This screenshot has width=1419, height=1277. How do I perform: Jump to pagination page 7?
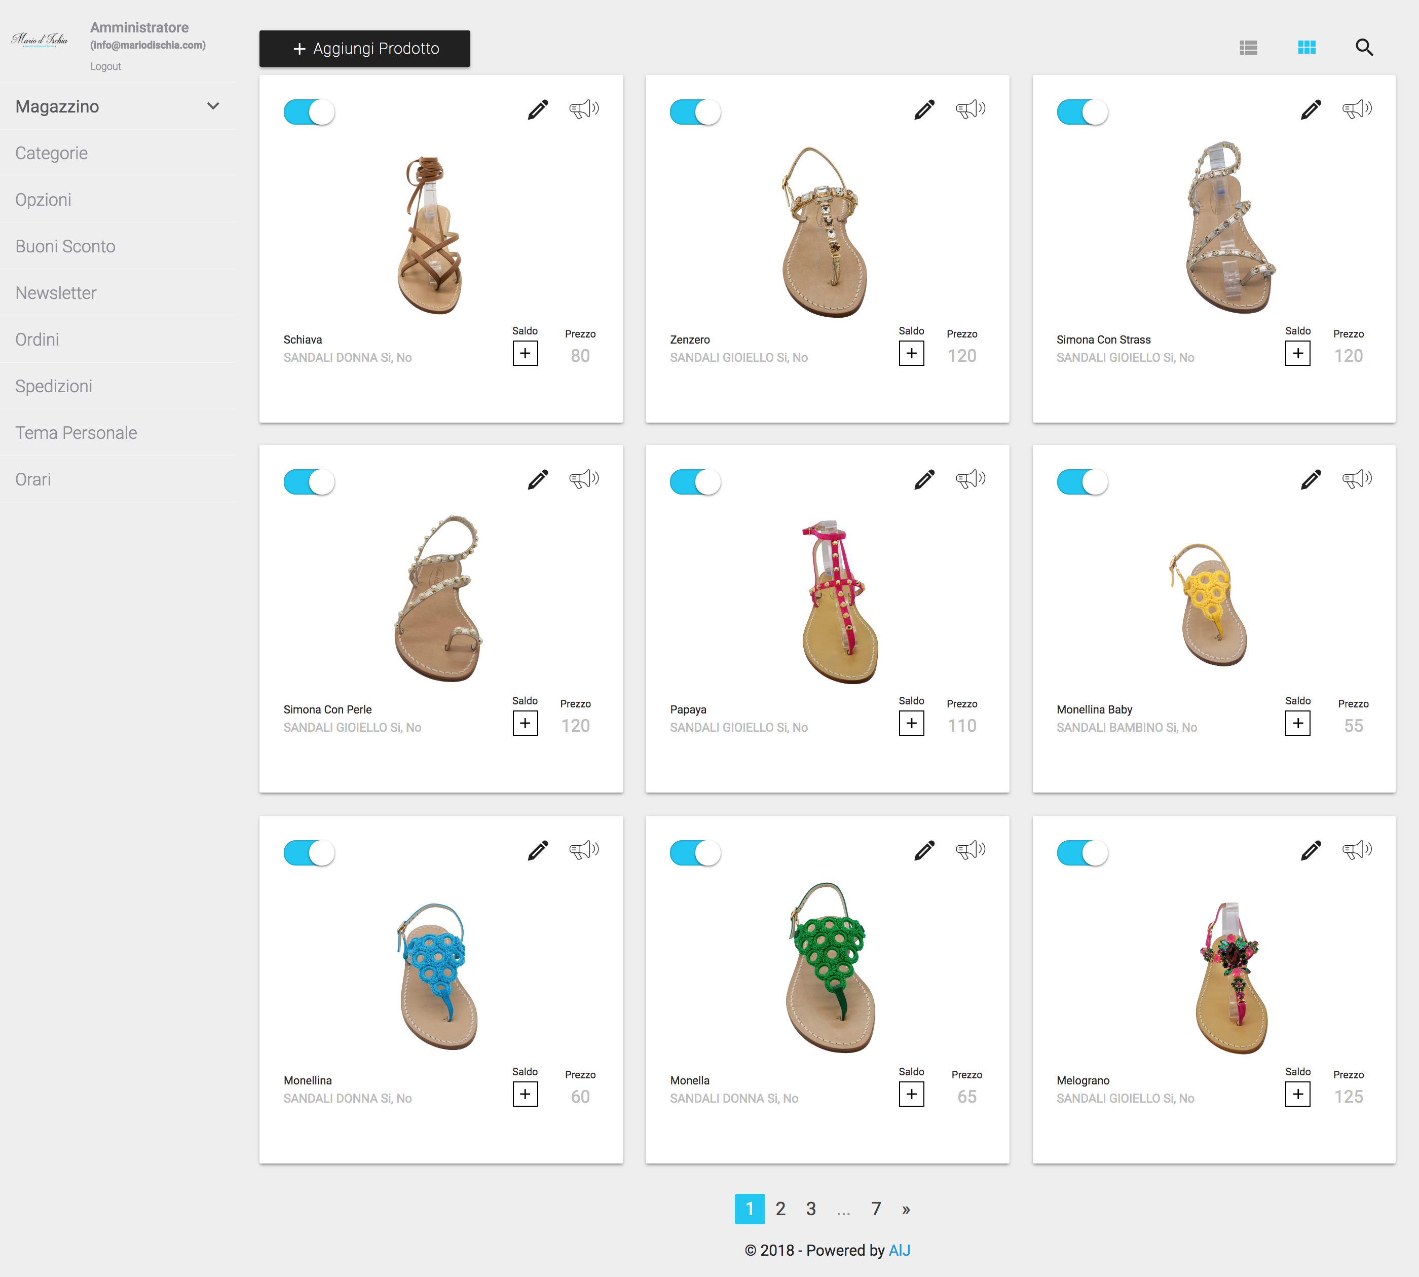tap(876, 1209)
